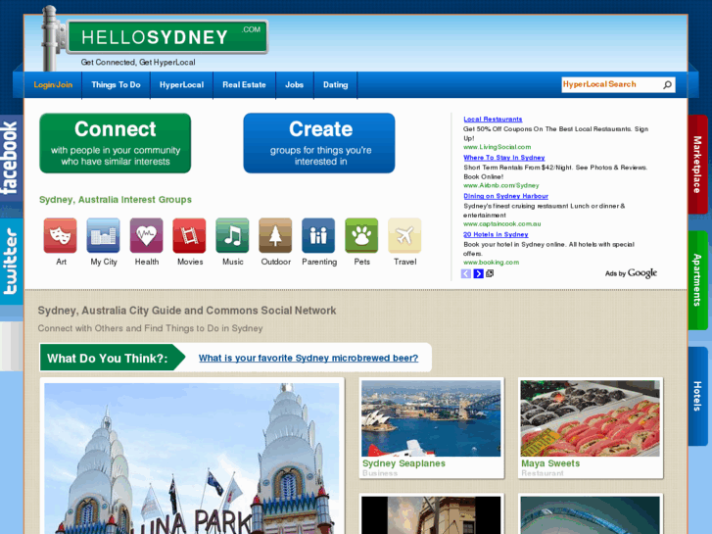Go to the Jobs menu item
712x534 pixels.
(x=294, y=85)
